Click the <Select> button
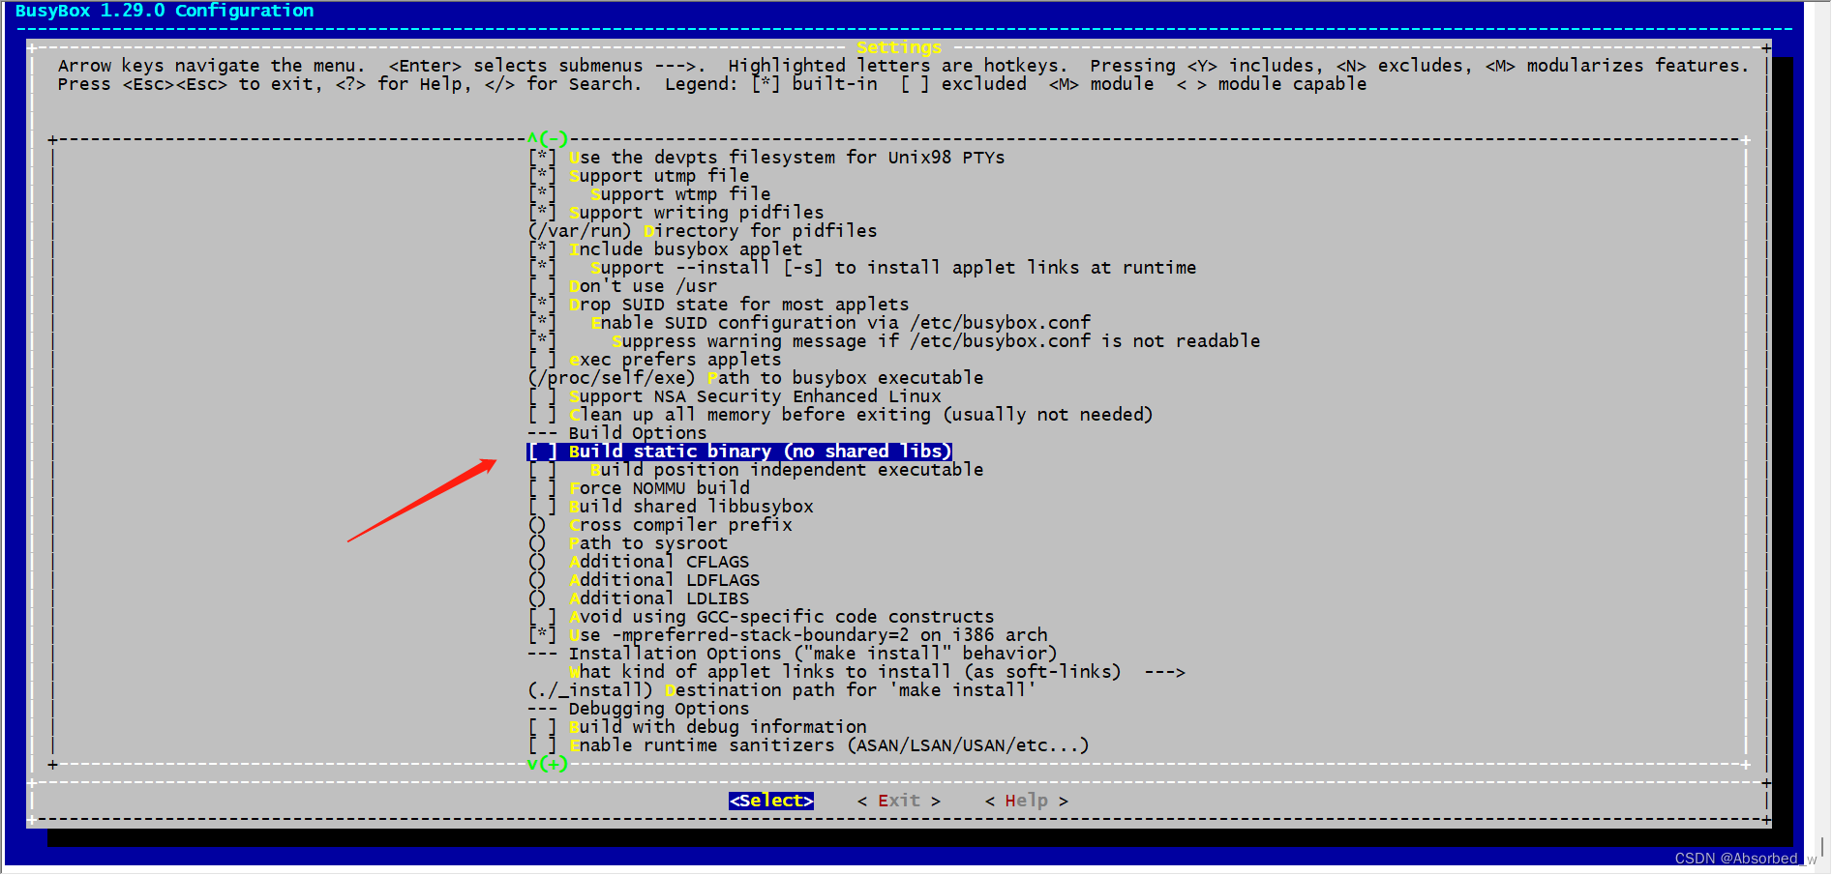Viewport: 1832px width, 875px height. (x=771, y=801)
